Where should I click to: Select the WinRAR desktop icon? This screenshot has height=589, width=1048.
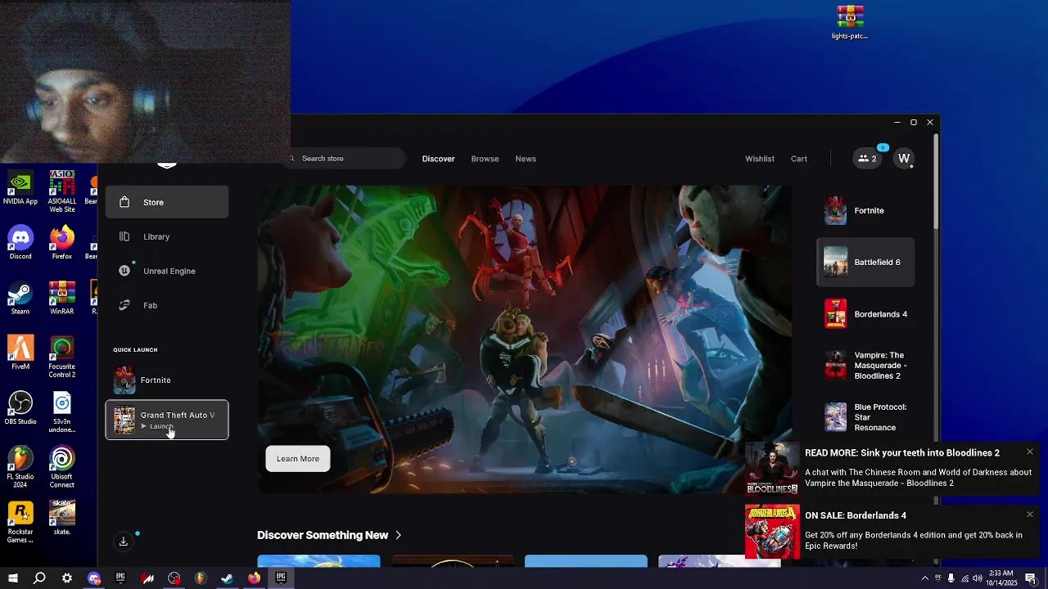[62, 299]
